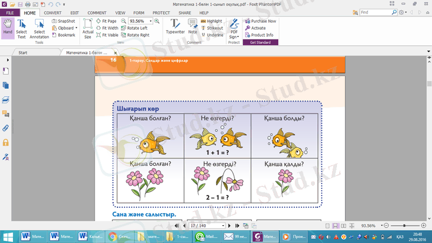The image size is (432, 243).
Task: Open the Security lock panel
Action: [x=6, y=143]
